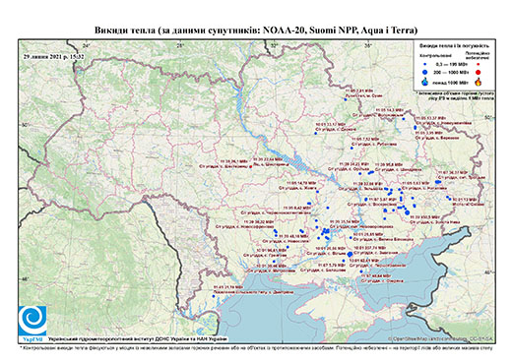Click the 29 липня 2021 date stamp

point(53,56)
